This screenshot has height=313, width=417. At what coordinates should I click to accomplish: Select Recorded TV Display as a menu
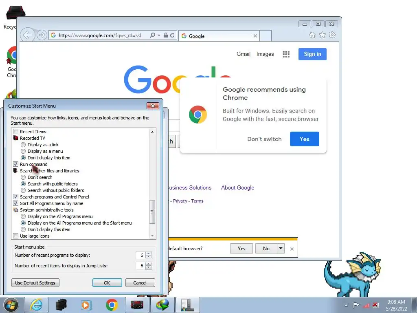tap(23, 151)
